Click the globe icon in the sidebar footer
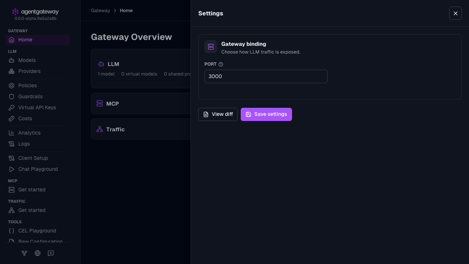This screenshot has height=264, width=469. (37, 253)
